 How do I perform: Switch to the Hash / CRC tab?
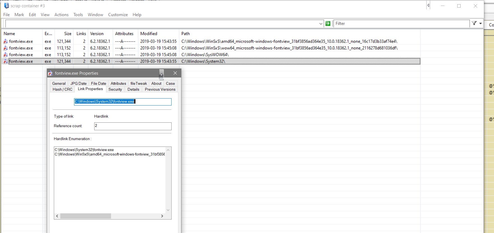[x=63, y=89]
